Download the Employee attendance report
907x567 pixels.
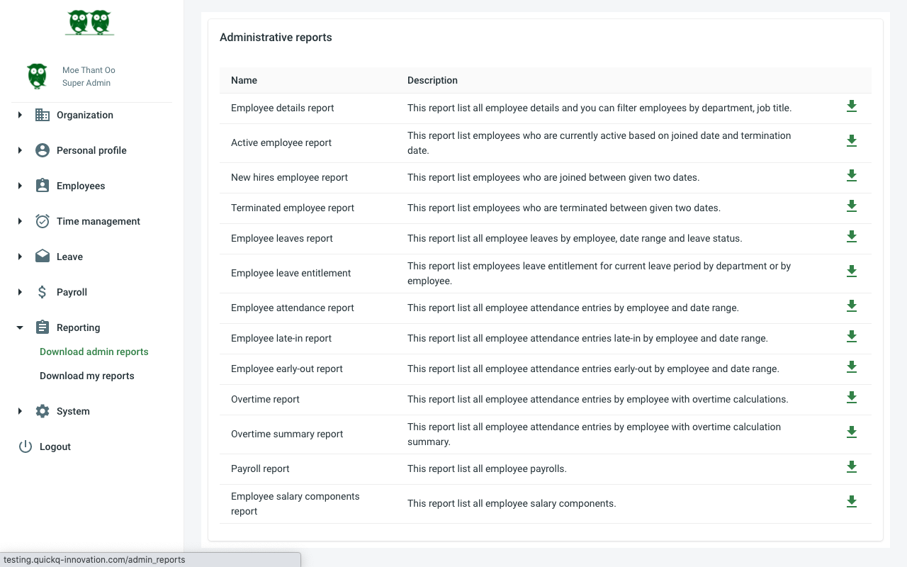(852, 306)
